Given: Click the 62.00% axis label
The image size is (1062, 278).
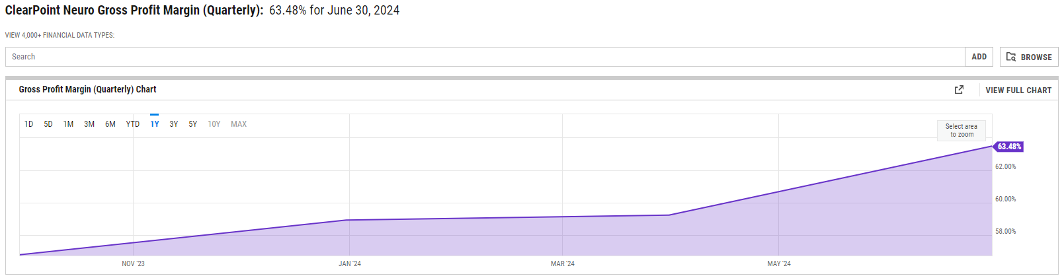Looking at the screenshot, I should coord(1006,166).
